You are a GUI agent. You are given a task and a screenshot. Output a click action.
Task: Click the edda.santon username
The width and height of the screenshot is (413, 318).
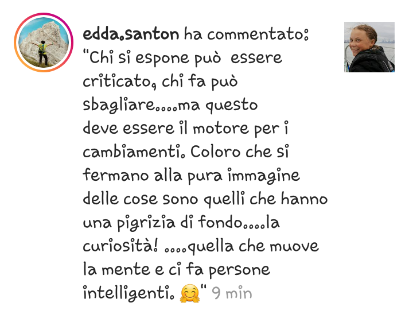(131, 34)
